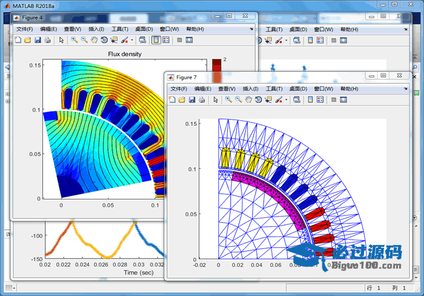Toggle Insert Colorbar in Figure 4 toolbar
The width and height of the screenshot is (424, 296).
156,40
